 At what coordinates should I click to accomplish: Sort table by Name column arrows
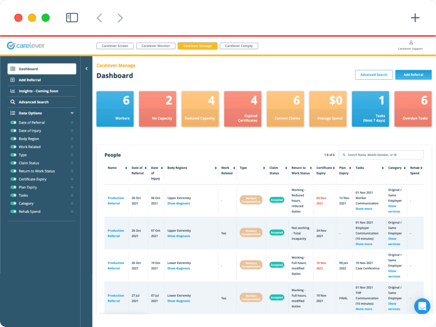coord(126,168)
